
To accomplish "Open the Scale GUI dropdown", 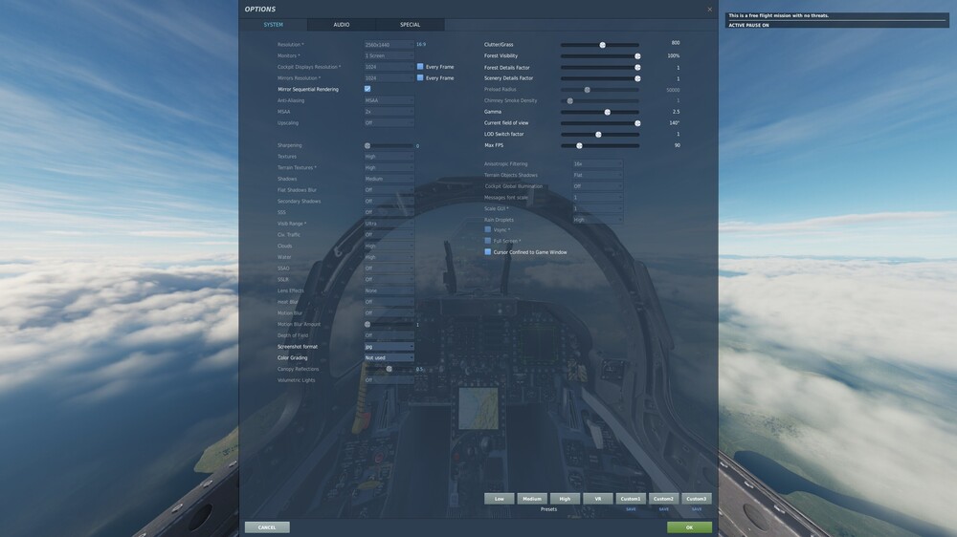I will point(597,208).
